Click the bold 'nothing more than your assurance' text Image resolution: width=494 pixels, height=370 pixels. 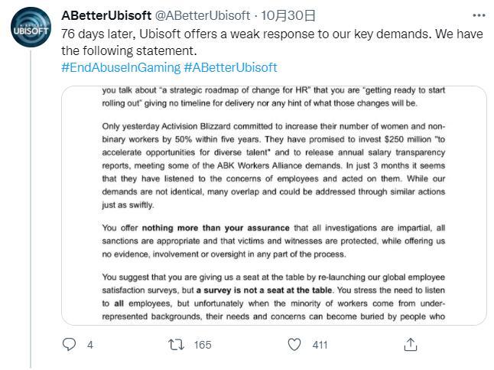pos(216,228)
